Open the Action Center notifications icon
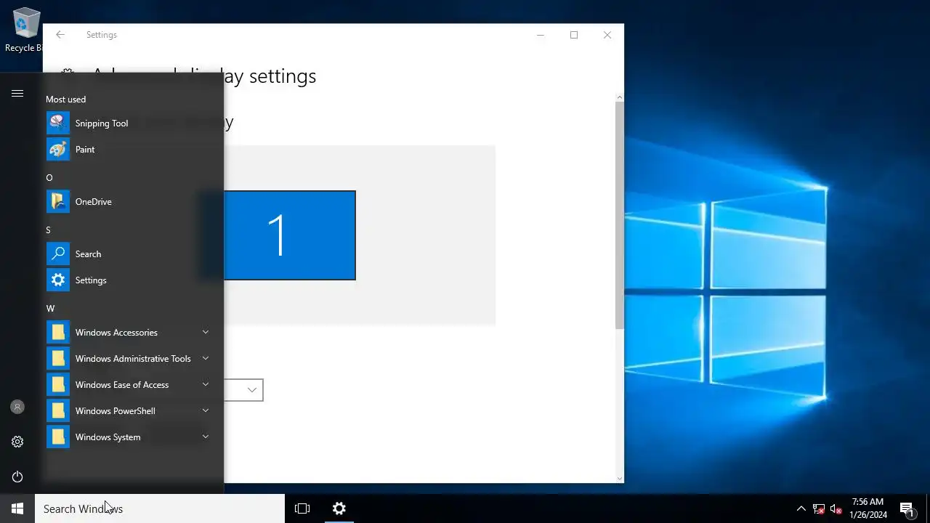The width and height of the screenshot is (930, 523). click(907, 508)
